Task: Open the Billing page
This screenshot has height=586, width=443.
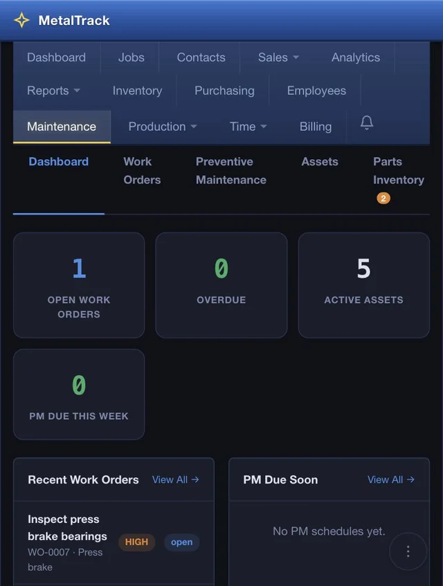Action: [316, 127]
